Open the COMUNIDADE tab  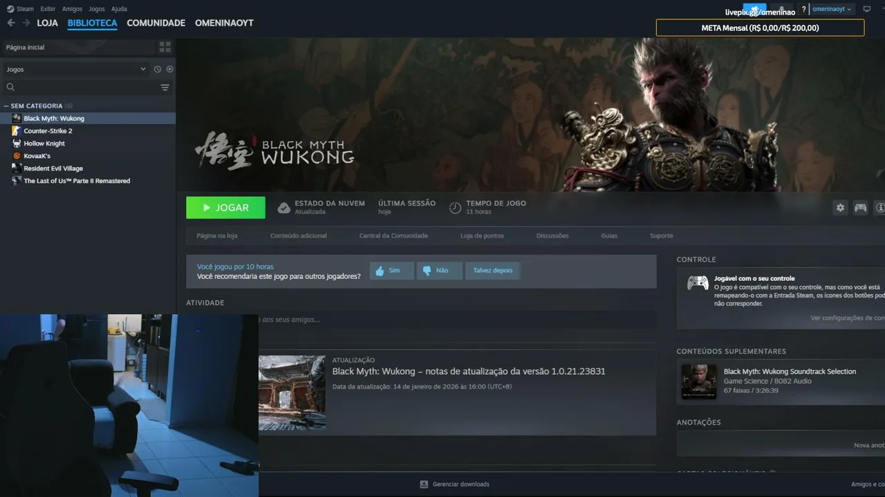156,23
